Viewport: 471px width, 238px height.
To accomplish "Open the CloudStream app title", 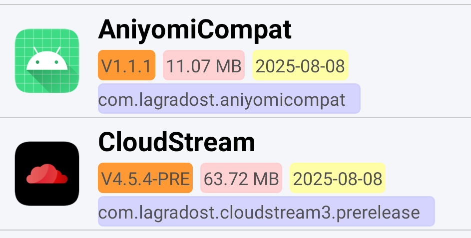I will coord(176,143).
